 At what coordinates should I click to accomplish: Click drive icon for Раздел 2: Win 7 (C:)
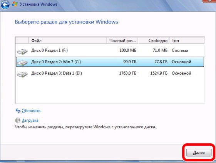pyautogui.click(x=22, y=63)
